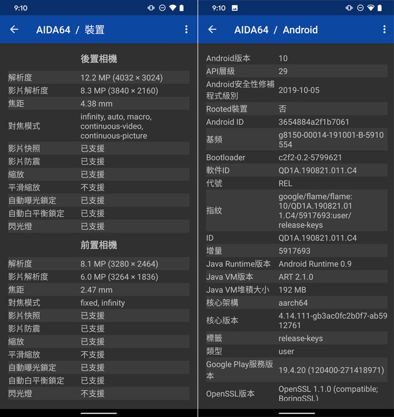Tap the 軟件ID row
Screen dimensions: 394x417
pos(297,171)
